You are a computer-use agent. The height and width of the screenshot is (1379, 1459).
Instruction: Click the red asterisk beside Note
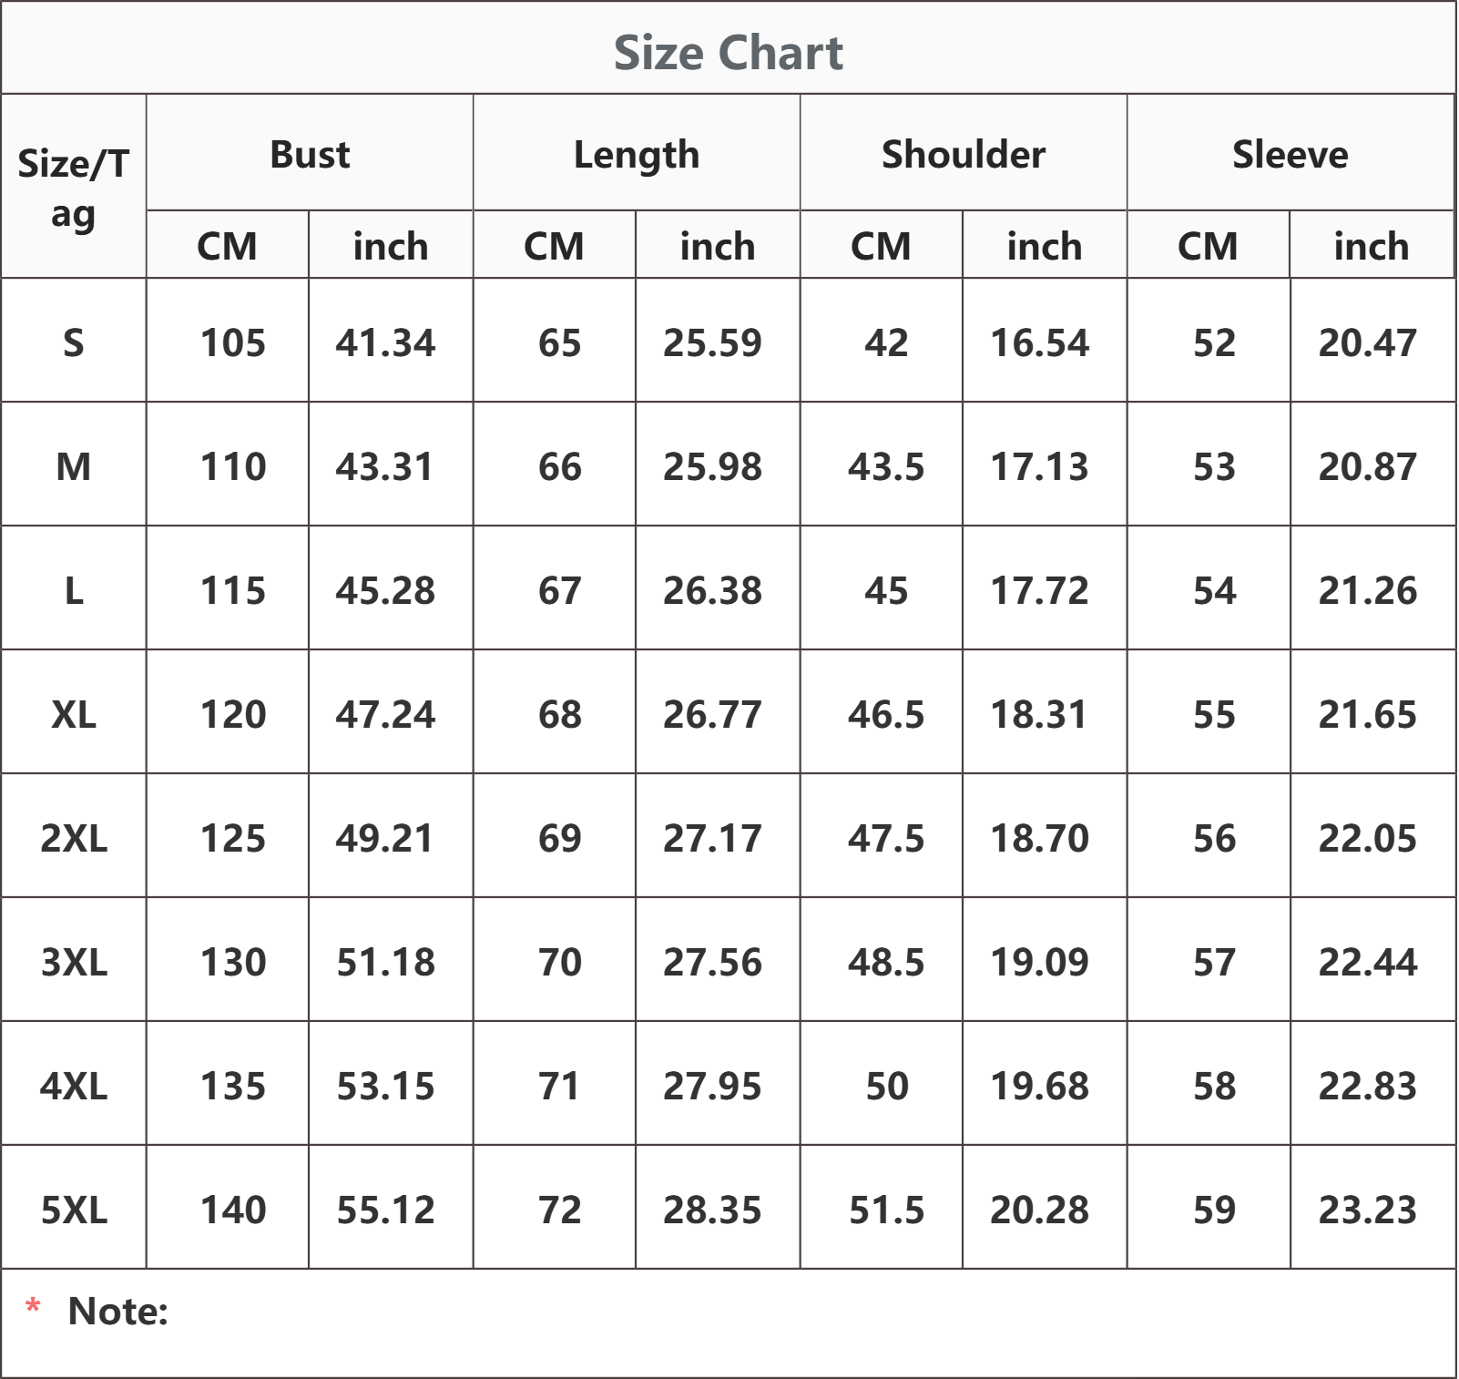33,1308
